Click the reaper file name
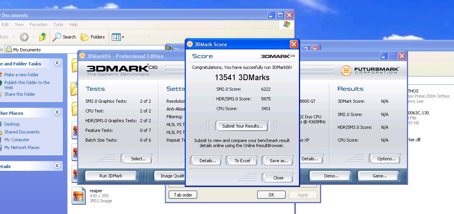Screen dimensions: 454x214 tap(96, 191)
